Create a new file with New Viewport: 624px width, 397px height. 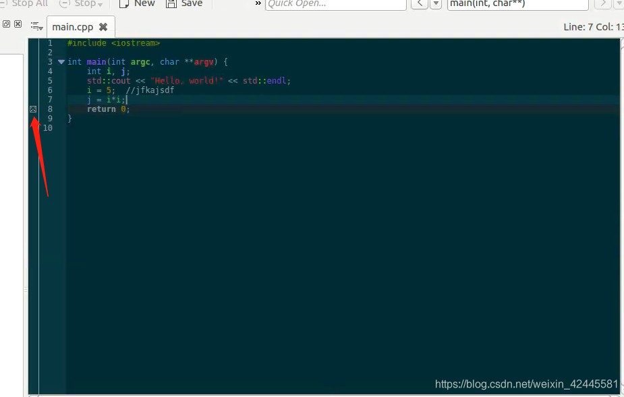[x=136, y=3]
